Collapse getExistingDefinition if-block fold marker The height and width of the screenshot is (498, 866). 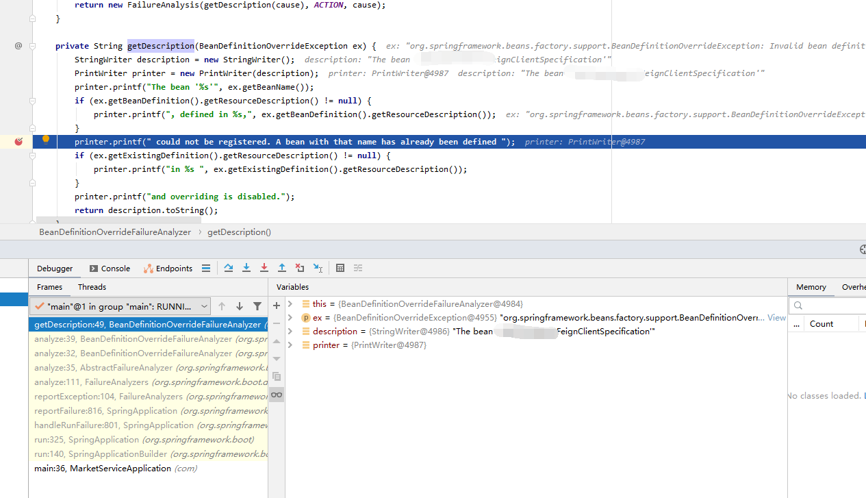[32, 155]
